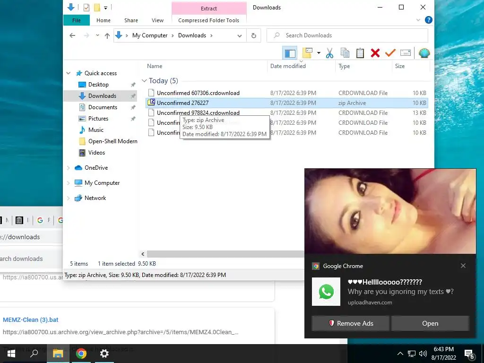484x363 pixels.
Task: Expand the OneDrive tree node
Action: coord(68,168)
